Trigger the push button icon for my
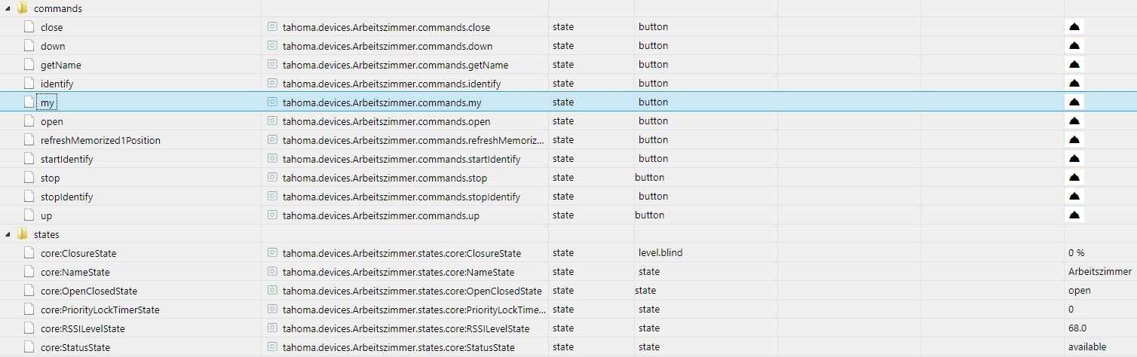Viewport: 1137px width, 357px height. click(1074, 102)
